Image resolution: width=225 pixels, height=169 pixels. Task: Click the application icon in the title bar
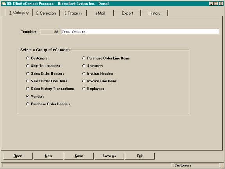pos(4,4)
